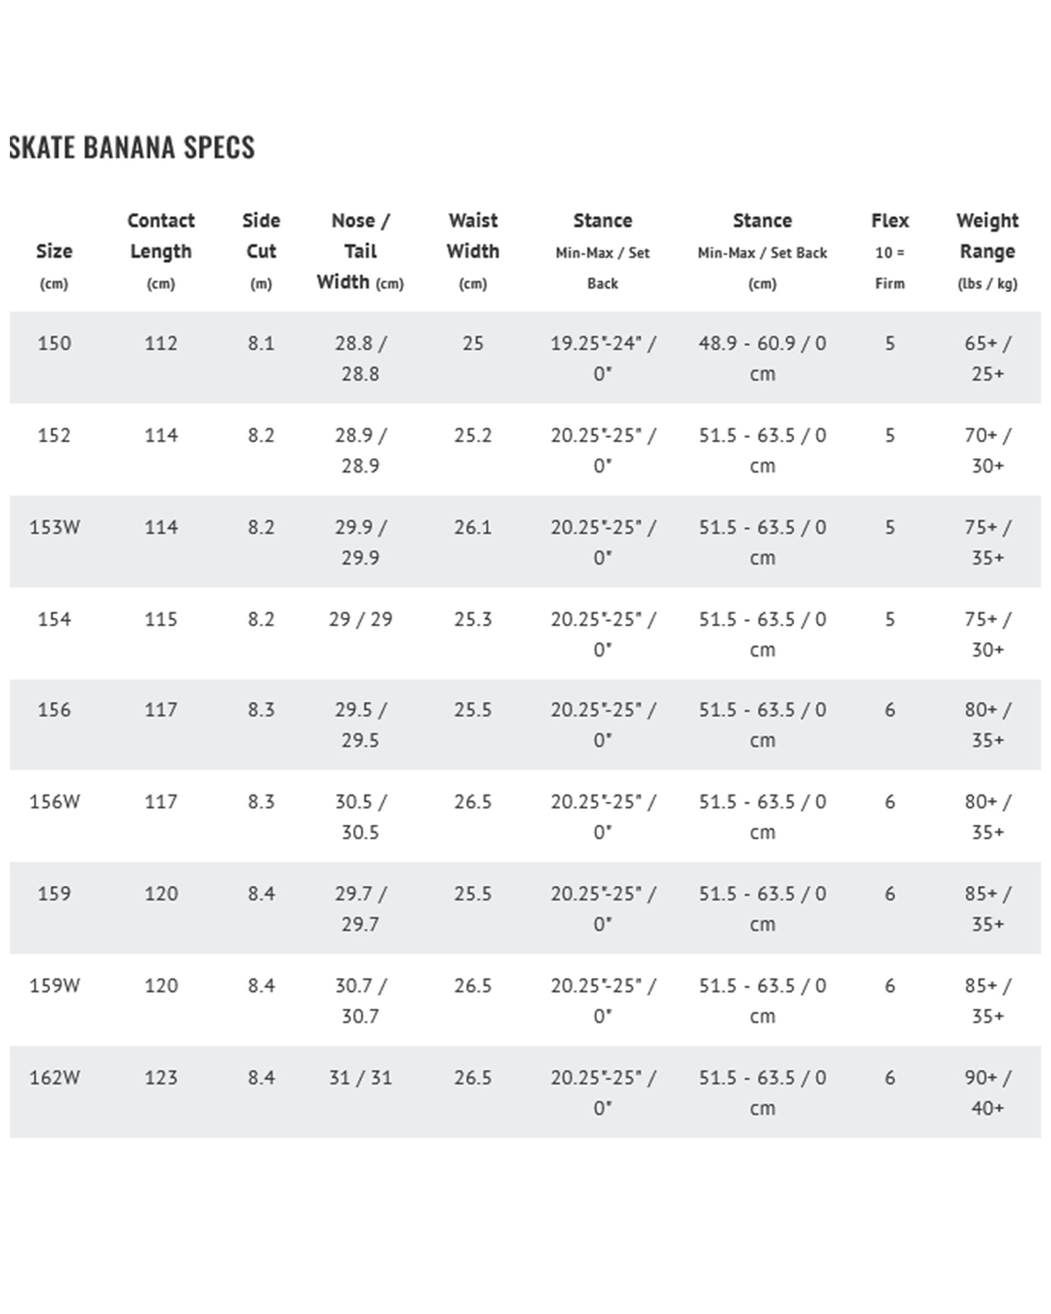This screenshot has height=1314, width=1051.
Task: Click contact length value 123
Action: point(161,1077)
